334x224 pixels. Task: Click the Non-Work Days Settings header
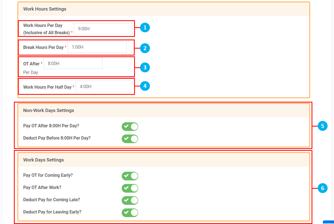click(49, 111)
